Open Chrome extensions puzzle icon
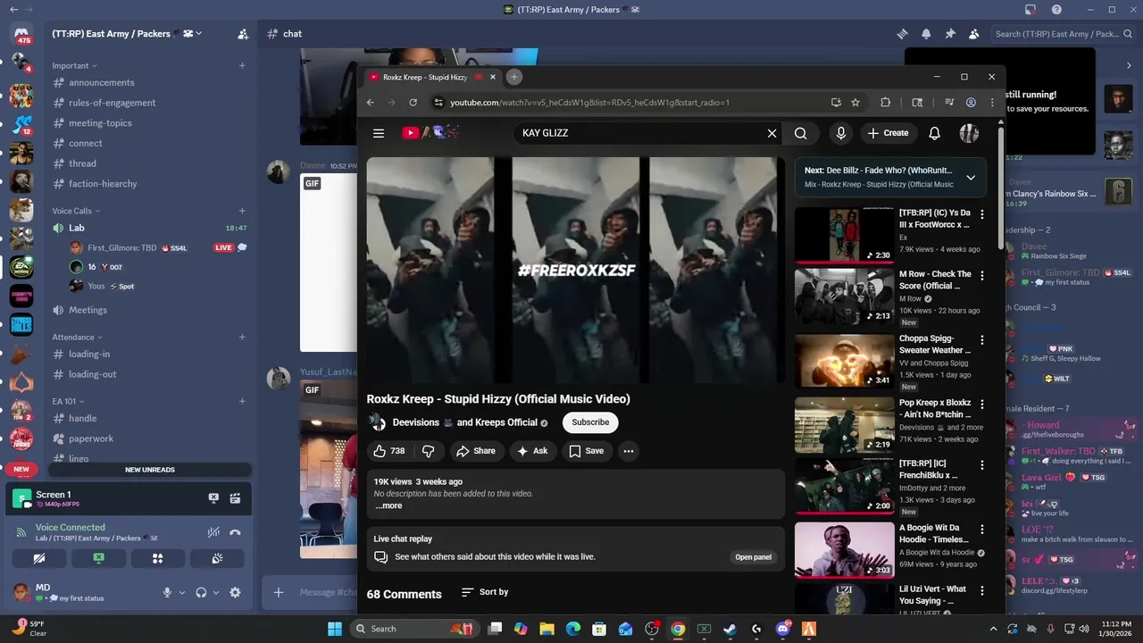 (886, 103)
